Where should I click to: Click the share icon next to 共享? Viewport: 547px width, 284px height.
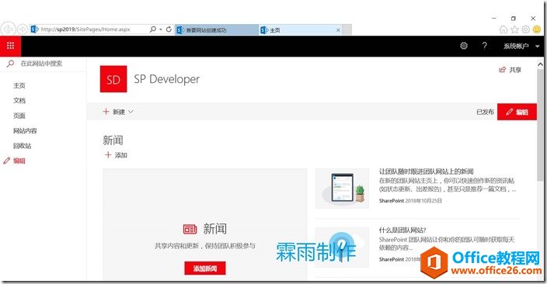[x=502, y=70]
